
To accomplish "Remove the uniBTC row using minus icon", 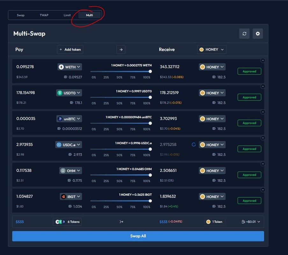I will pos(263,112).
